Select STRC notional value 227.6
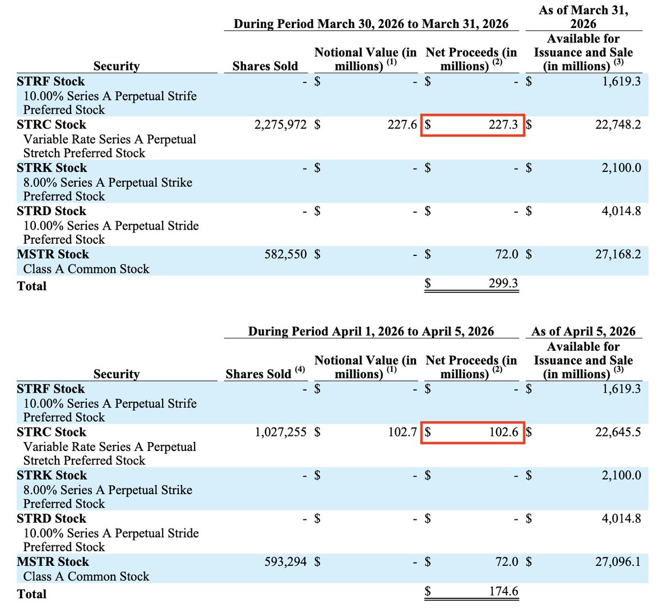Viewport: 672px width, 614px height. [x=402, y=125]
